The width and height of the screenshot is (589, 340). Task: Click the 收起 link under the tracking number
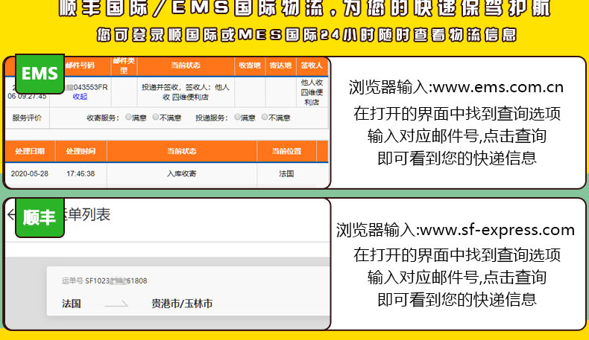[x=80, y=97]
